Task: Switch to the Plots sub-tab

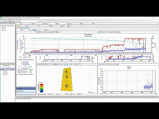Action: click(22, 30)
